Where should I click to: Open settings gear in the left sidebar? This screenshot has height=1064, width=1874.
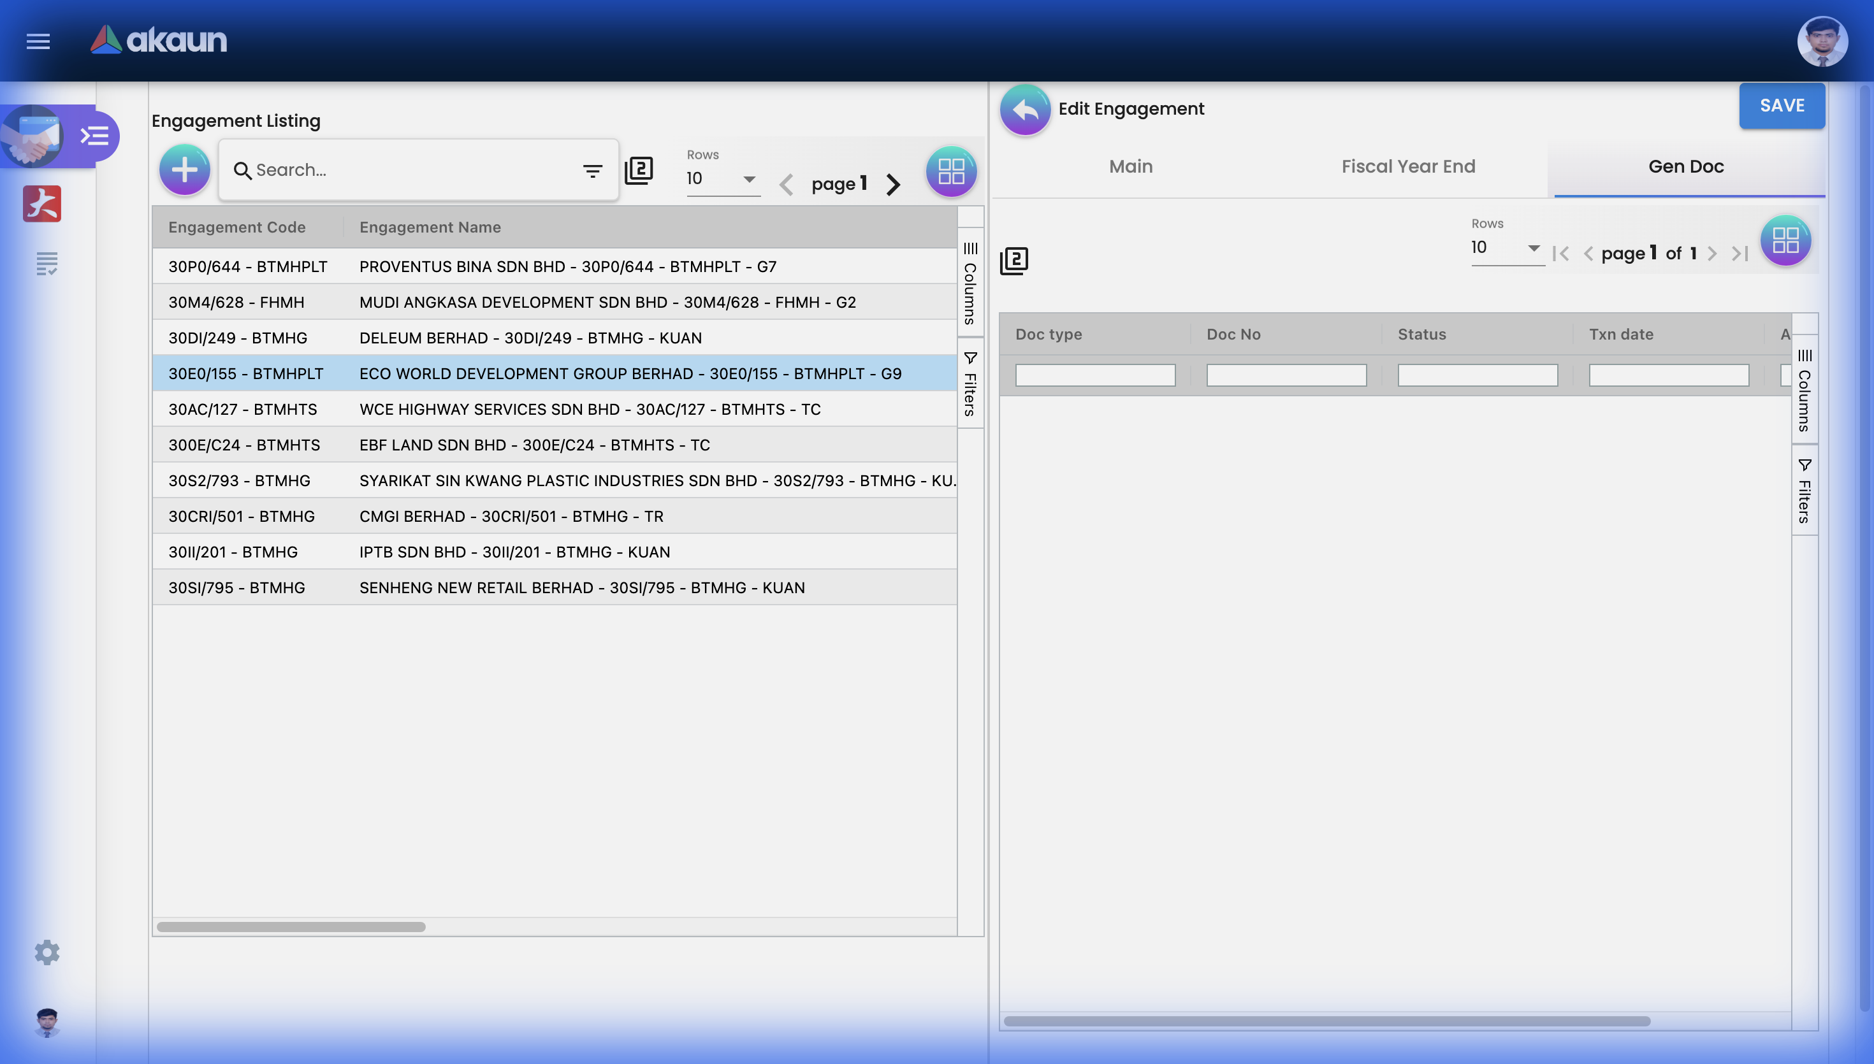point(47,953)
